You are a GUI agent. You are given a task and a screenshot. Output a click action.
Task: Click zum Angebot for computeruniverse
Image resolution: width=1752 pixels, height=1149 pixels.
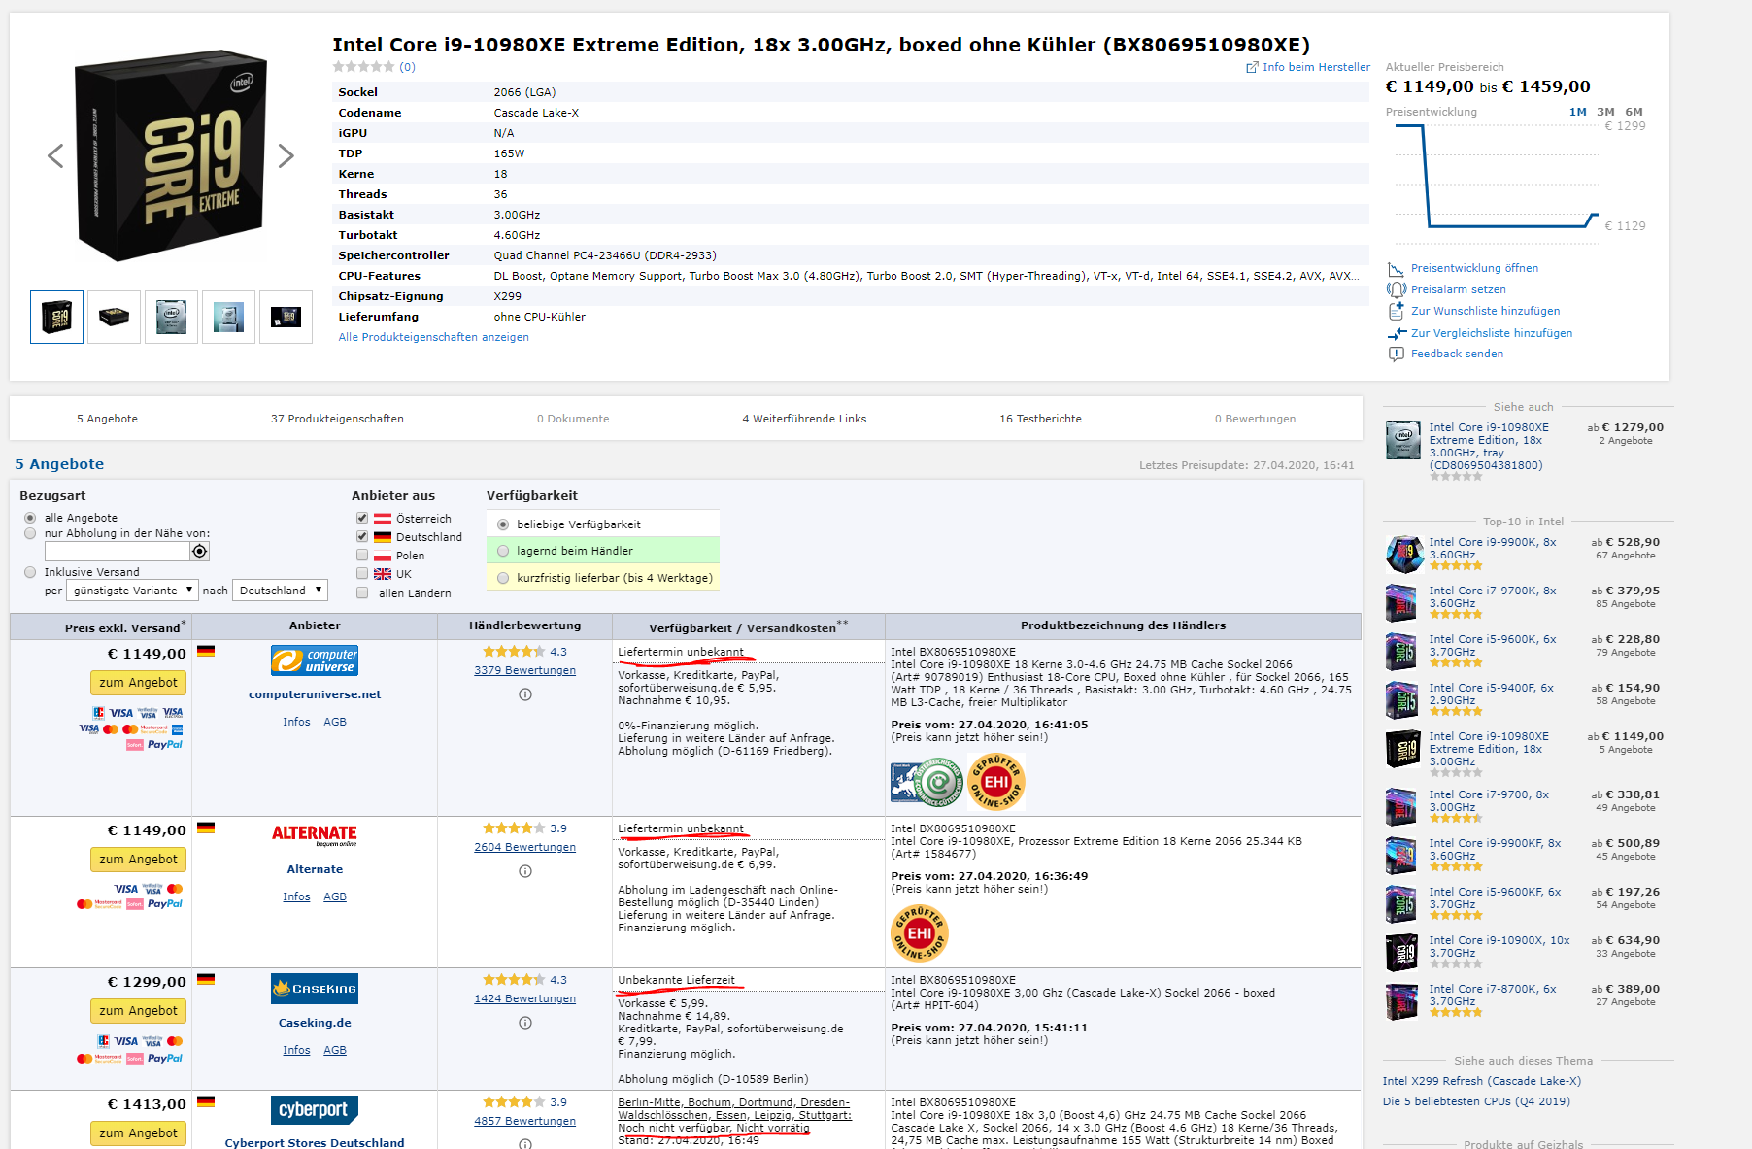[138, 683]
